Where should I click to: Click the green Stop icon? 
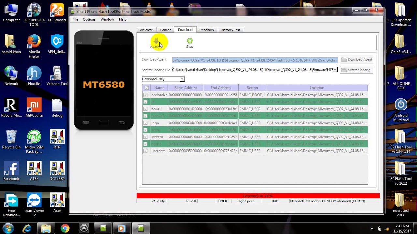(190, 41)
